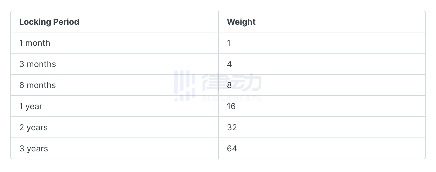Click the weight value 8
Screen dimensions: 436x172
coord(229,85)
